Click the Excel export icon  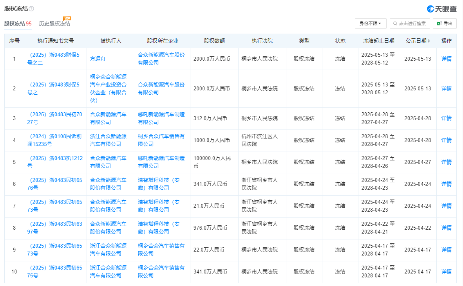(439, 23)
